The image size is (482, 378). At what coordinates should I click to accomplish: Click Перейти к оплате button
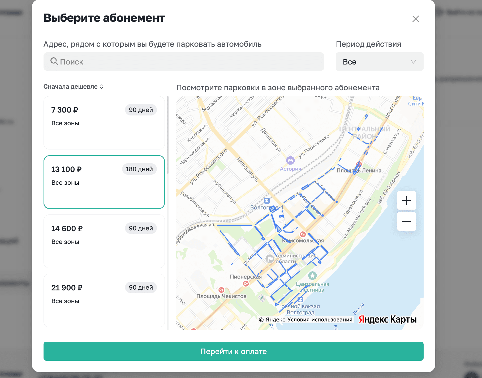233,351
